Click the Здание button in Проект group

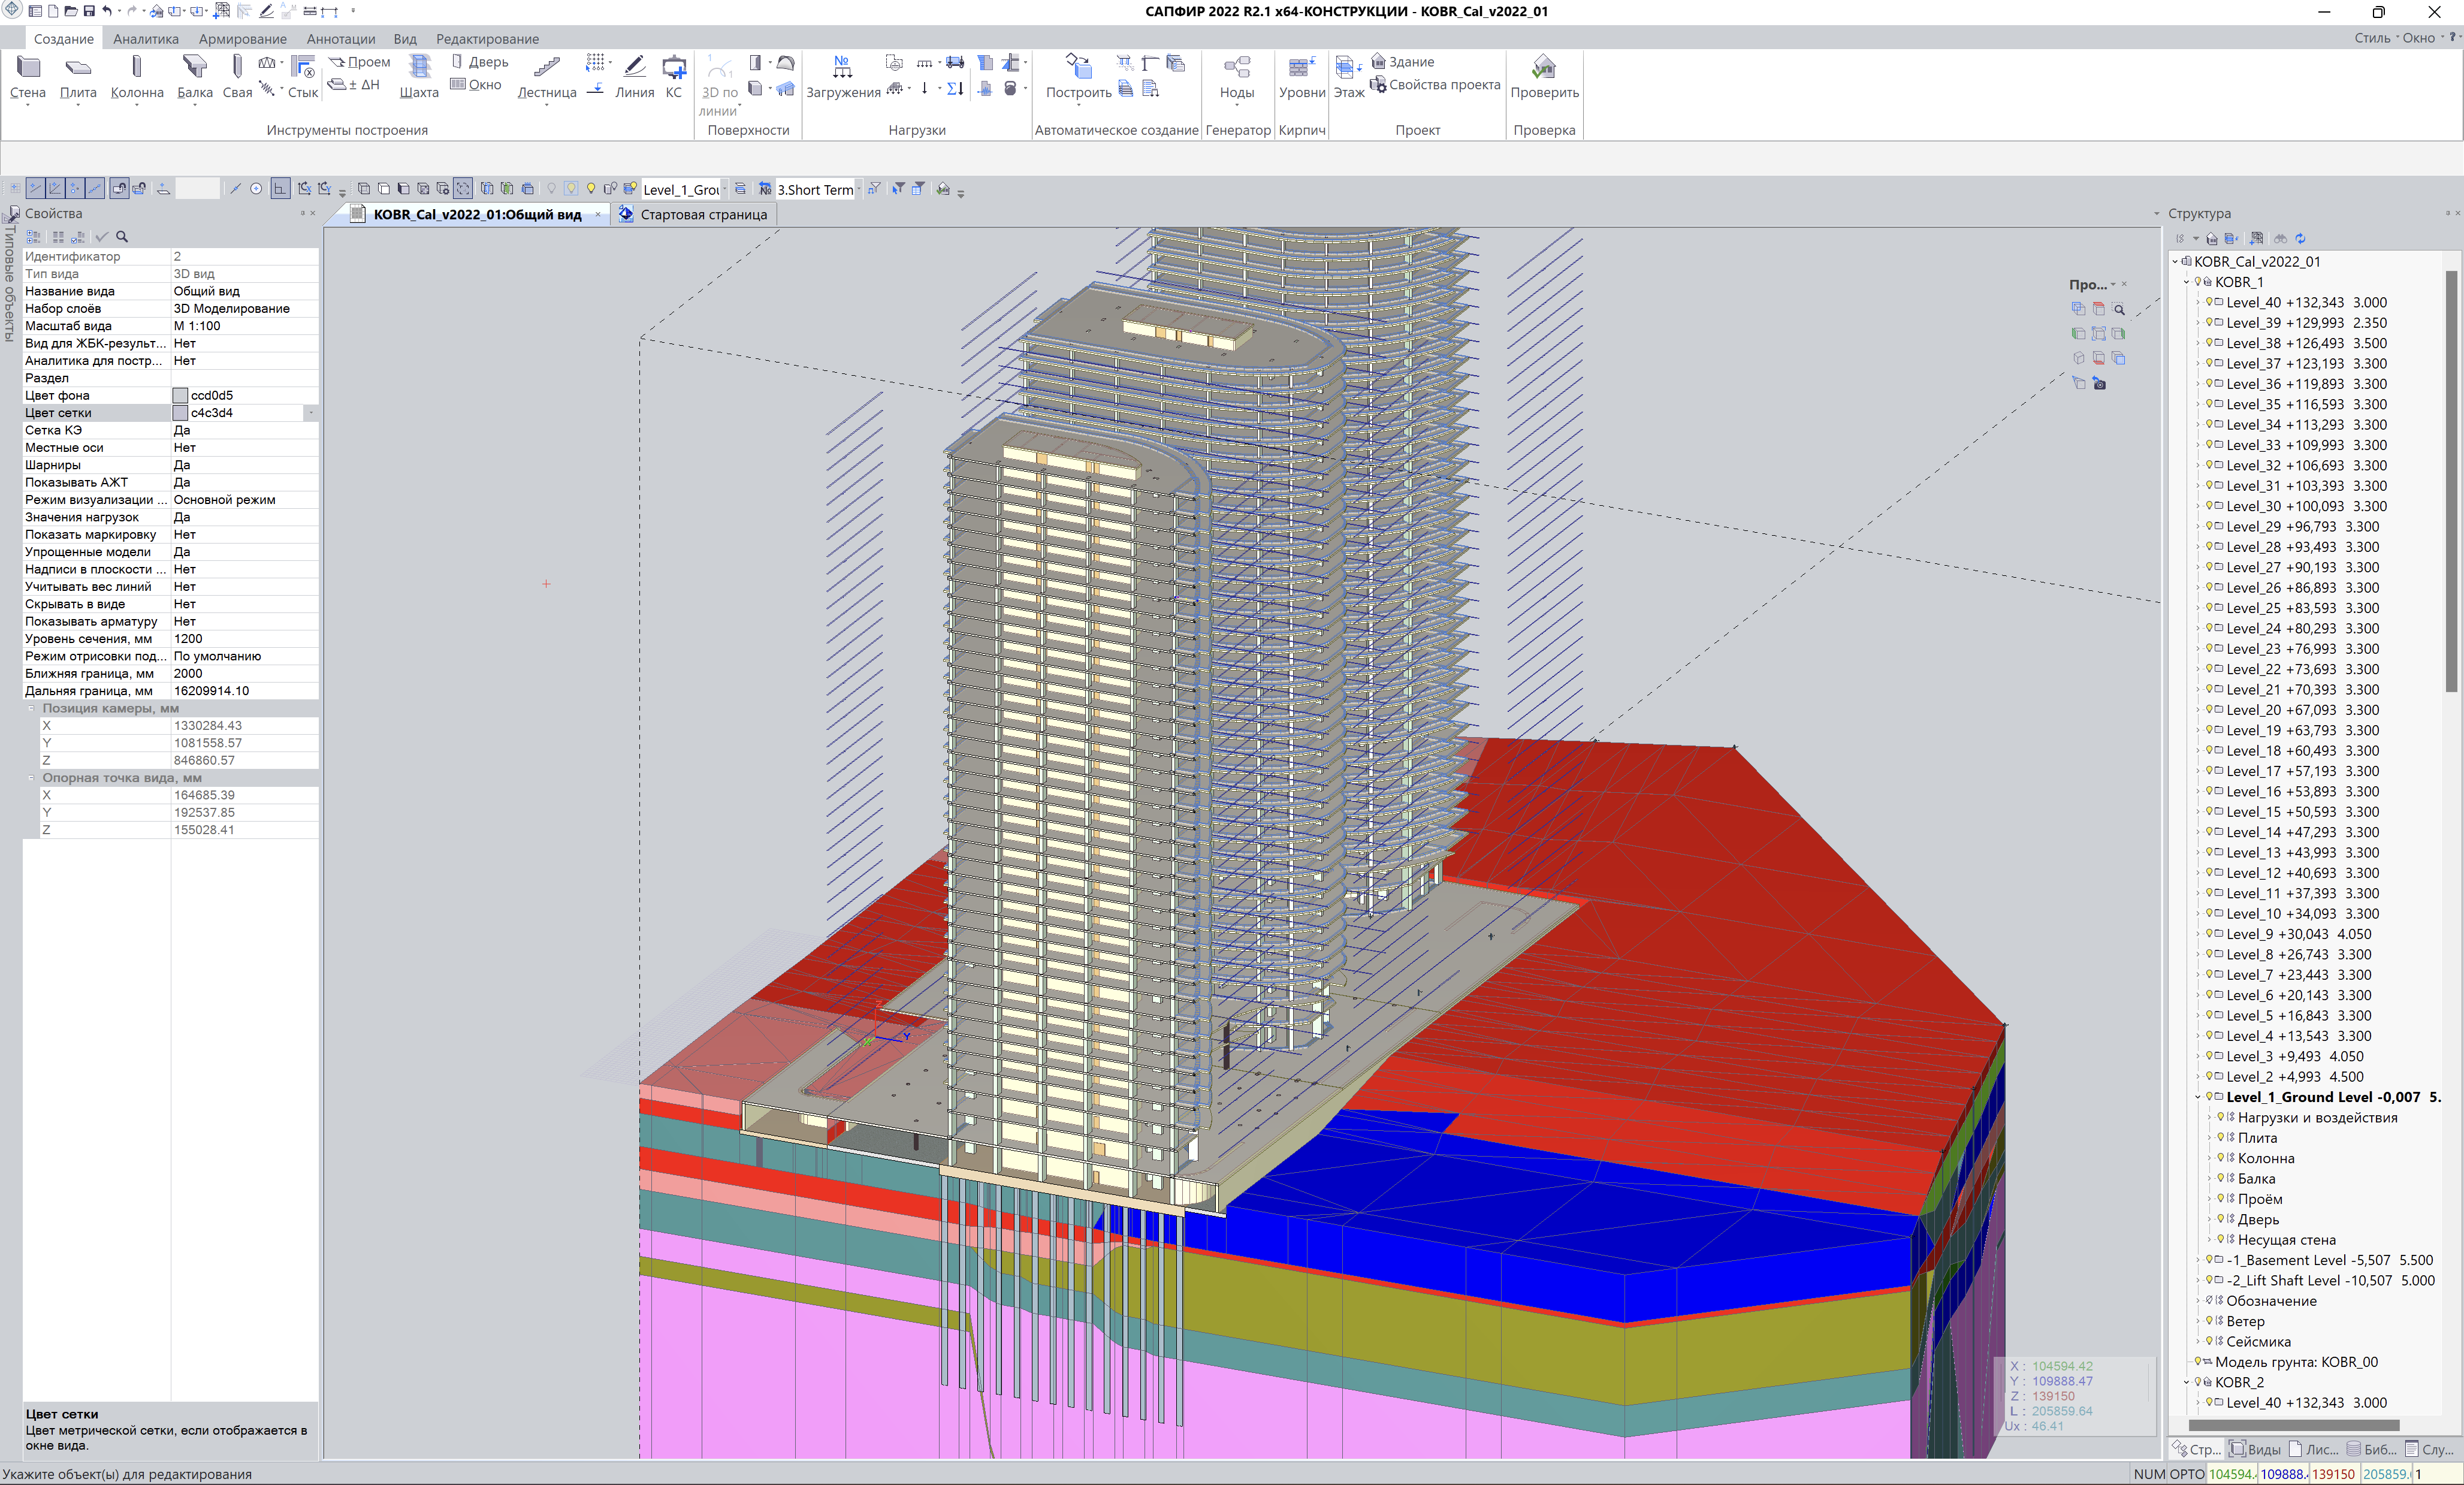tap(1410, 62)
